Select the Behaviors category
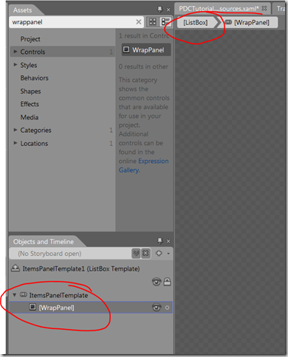 35,78
